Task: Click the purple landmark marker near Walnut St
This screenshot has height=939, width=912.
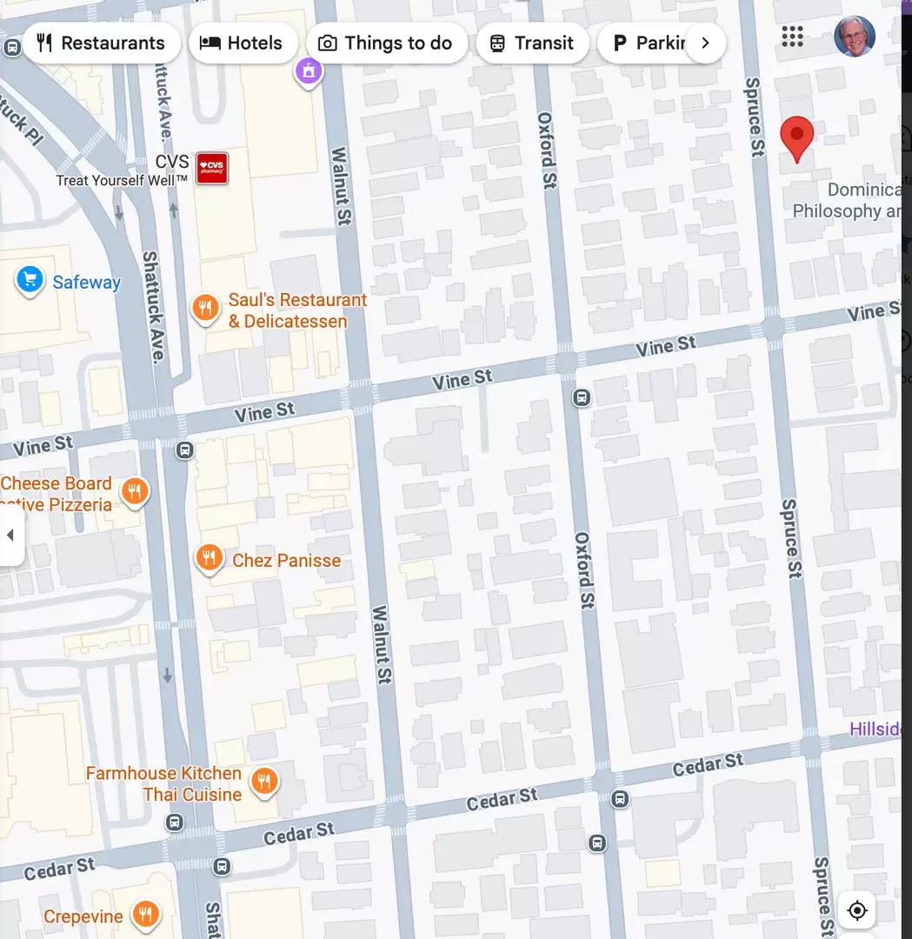Action: pos(309,72)
